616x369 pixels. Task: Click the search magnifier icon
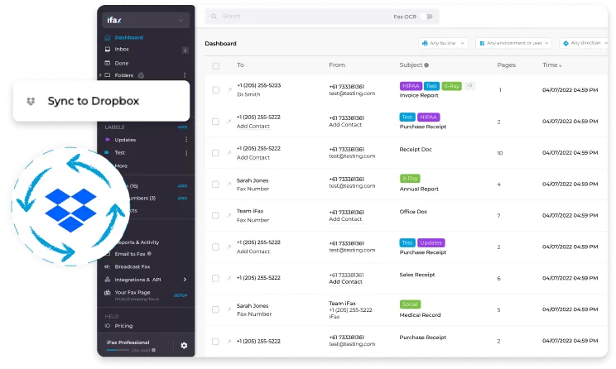click(214, 17)
